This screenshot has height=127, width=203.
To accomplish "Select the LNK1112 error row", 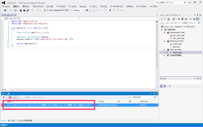I will coord(80,105).
